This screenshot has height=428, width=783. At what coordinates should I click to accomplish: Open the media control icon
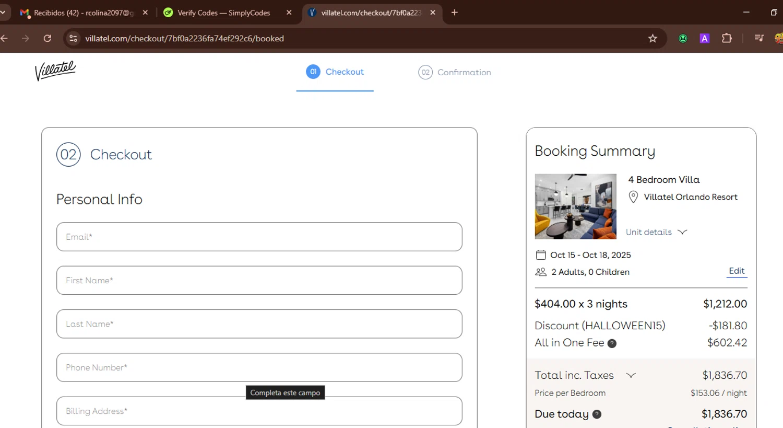point(759,38)
